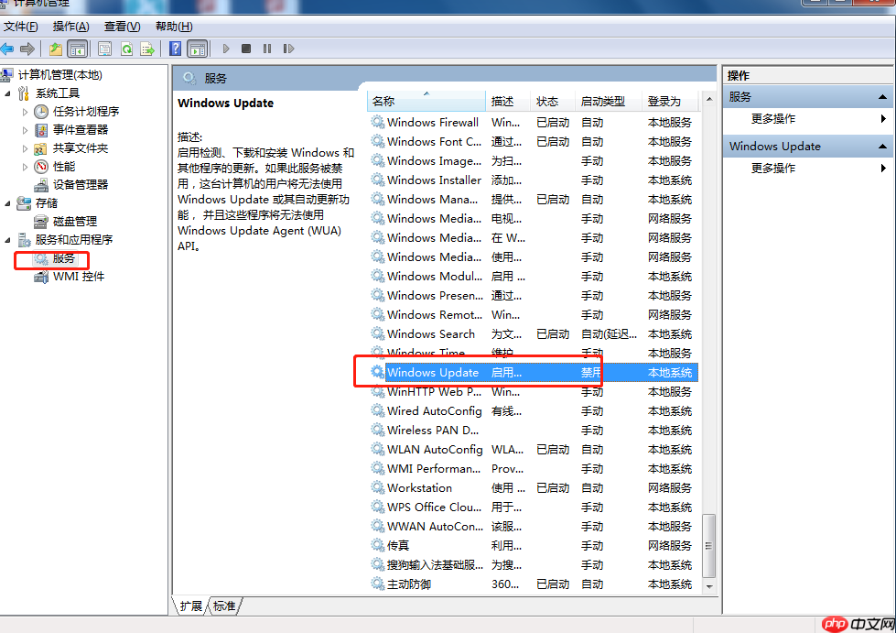896x633 pixels.
Task: Sort services by 描述 column header
Action: [x=509, y=101]
